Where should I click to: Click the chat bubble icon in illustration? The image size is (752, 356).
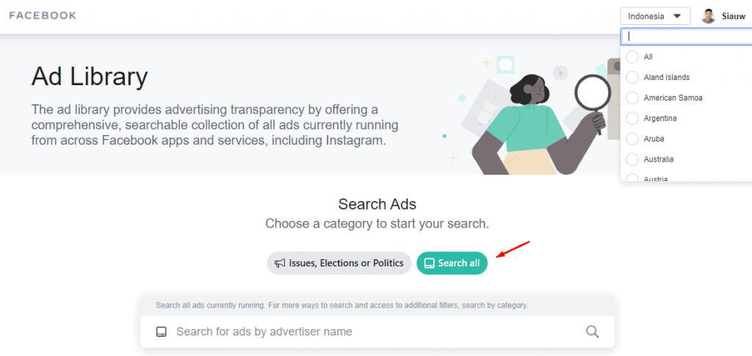click(x=505, y=64)
